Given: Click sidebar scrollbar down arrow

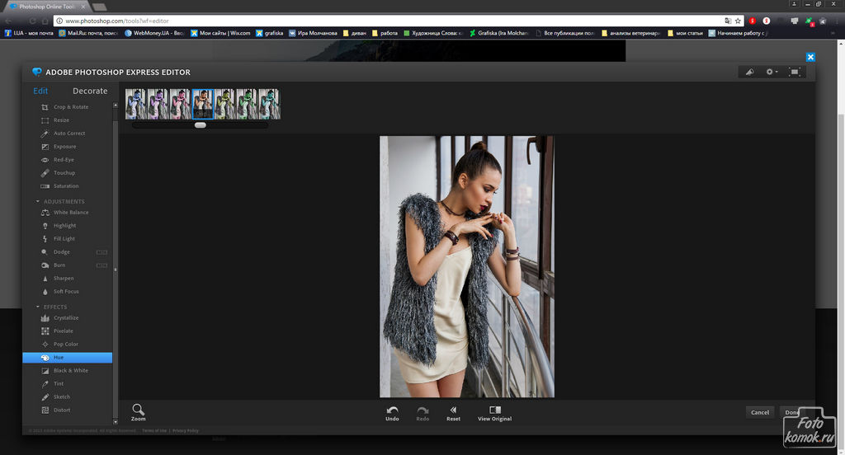Looking at the screenshot, I should [x=116, y=422].
